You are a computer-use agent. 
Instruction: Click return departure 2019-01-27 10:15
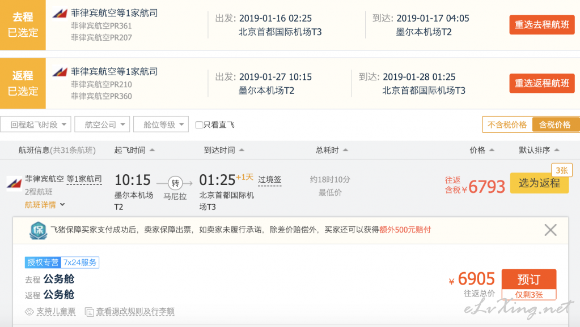click(275, 77)
